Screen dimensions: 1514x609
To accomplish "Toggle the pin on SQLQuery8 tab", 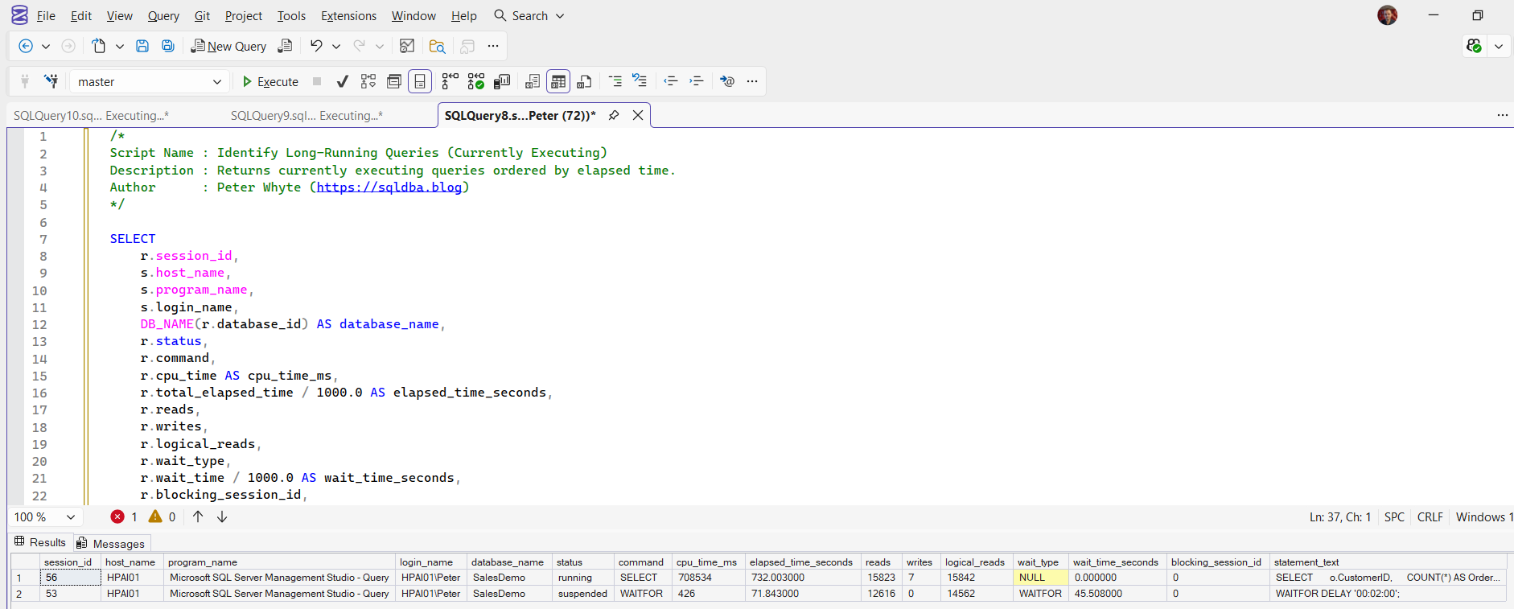I will click(x=614, y=115).
